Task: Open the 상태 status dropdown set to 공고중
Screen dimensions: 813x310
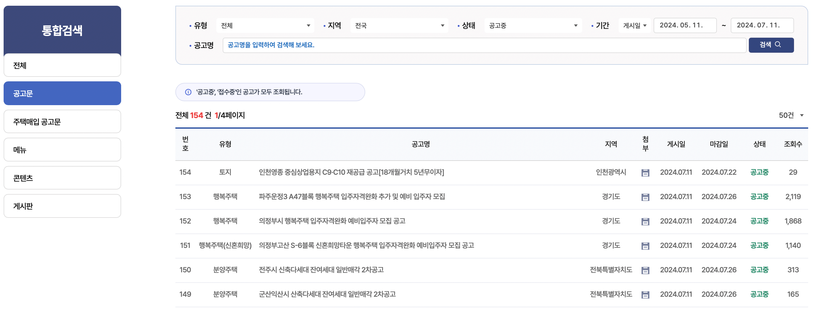Action: 533,26
